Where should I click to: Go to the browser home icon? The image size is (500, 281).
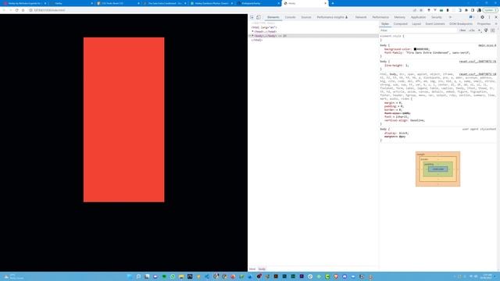click(23, 10)
